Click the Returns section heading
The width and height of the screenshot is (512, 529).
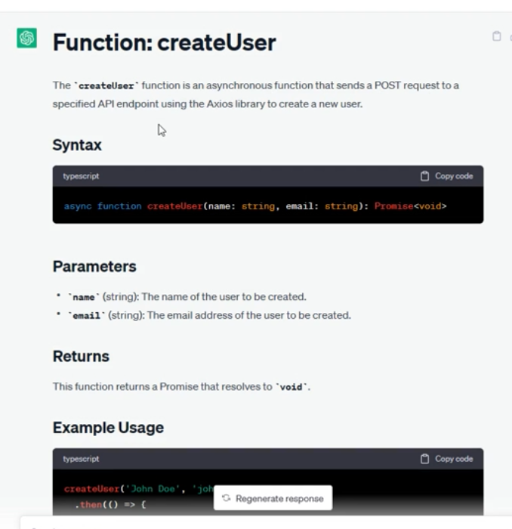click(81, 357)
